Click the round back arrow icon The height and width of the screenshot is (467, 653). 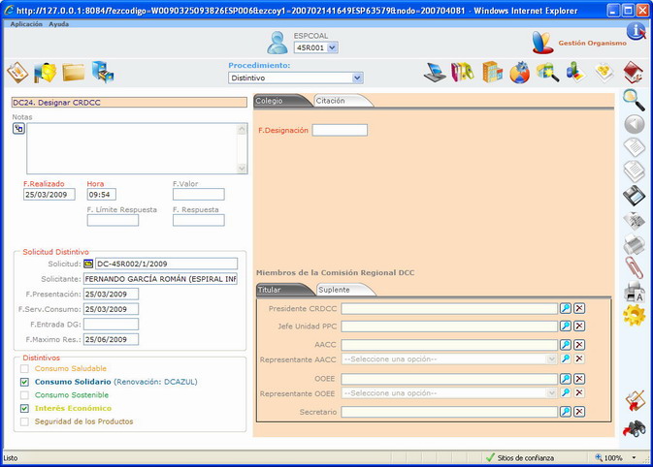tap(635, 124)
